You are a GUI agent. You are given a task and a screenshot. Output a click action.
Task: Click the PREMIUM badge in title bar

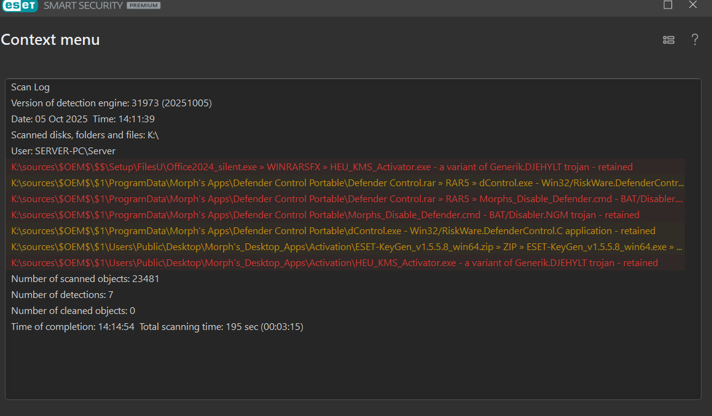click(x=144, y=6)
